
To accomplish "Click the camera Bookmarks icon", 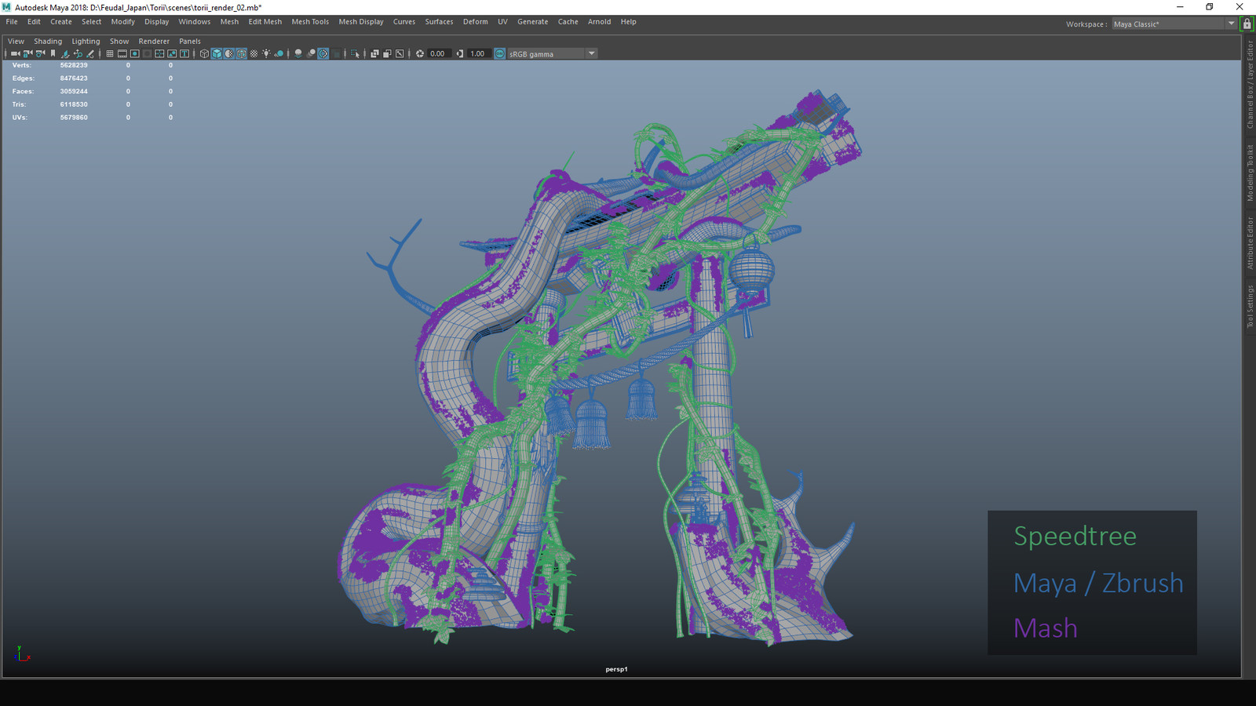I will coord(53,53).
